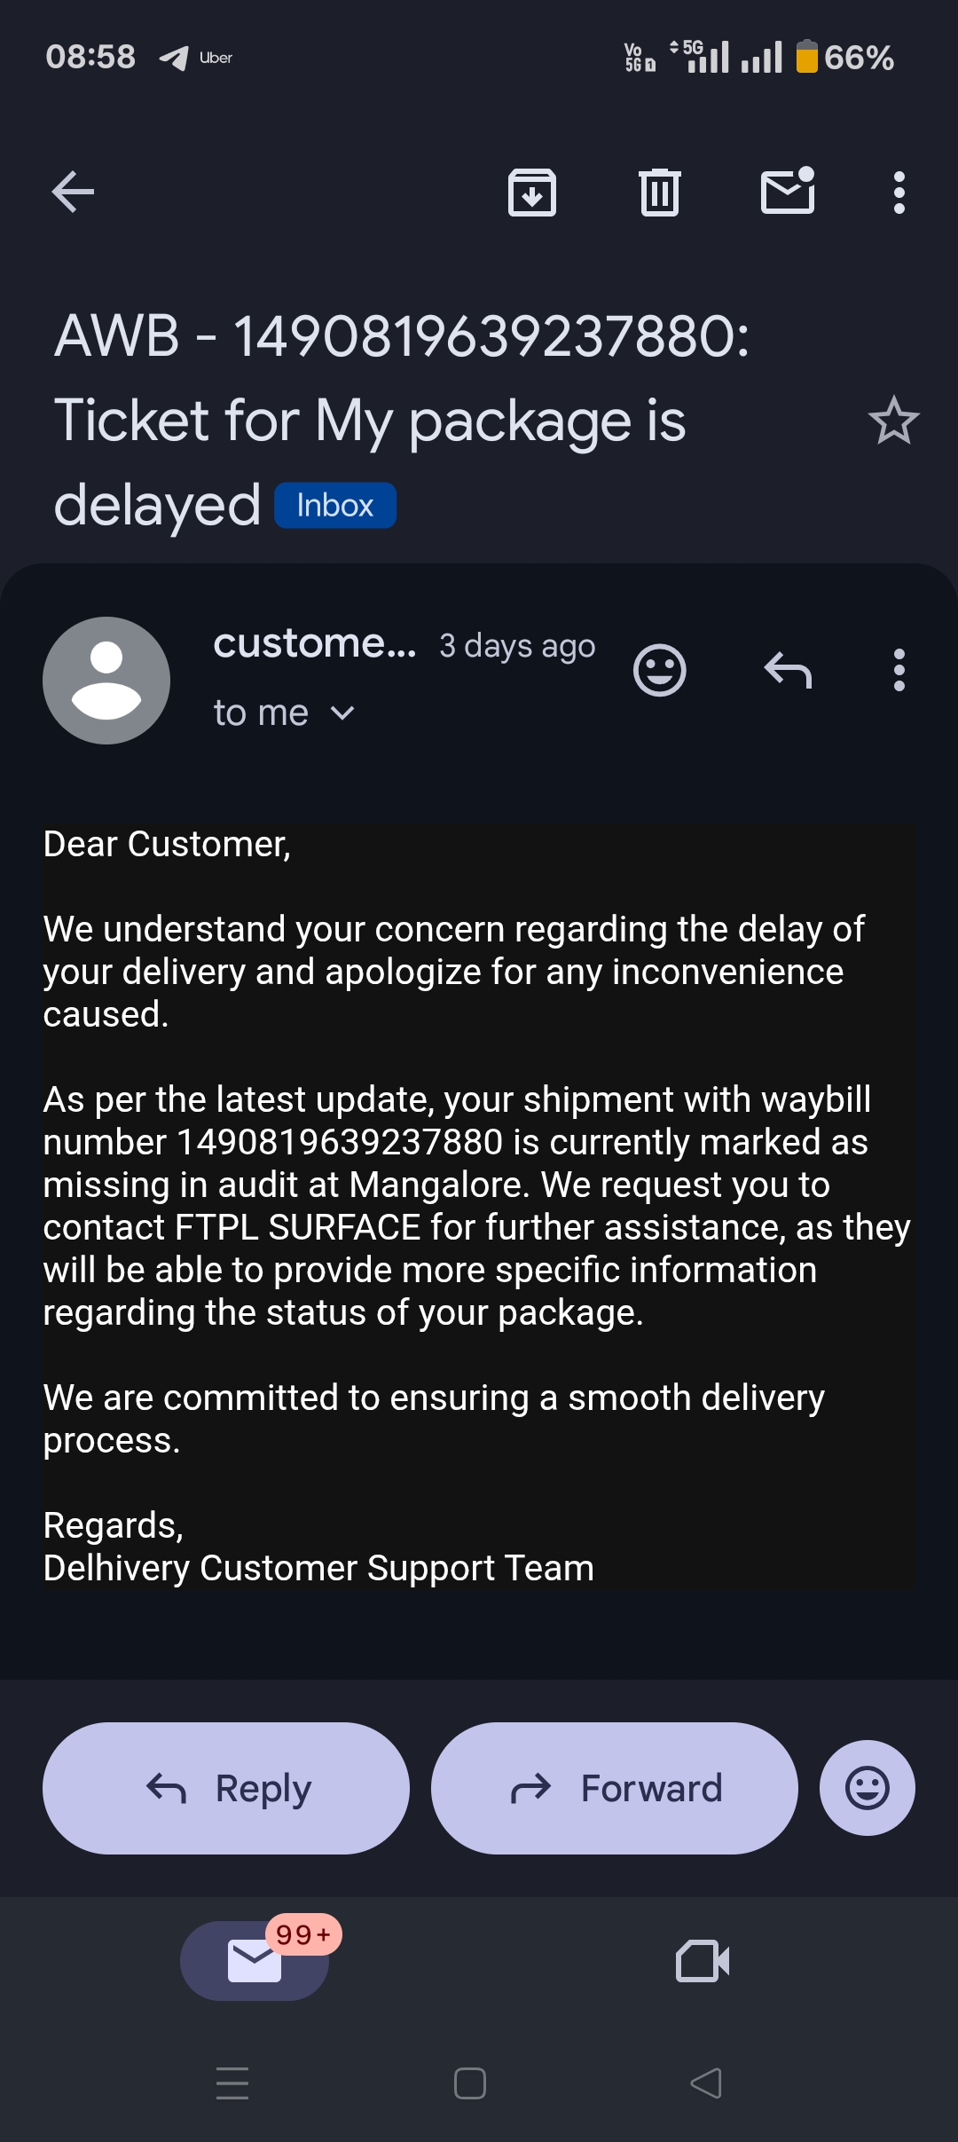
Task: Switch to the Meet video tab
Action: (x=703, y=1960)
